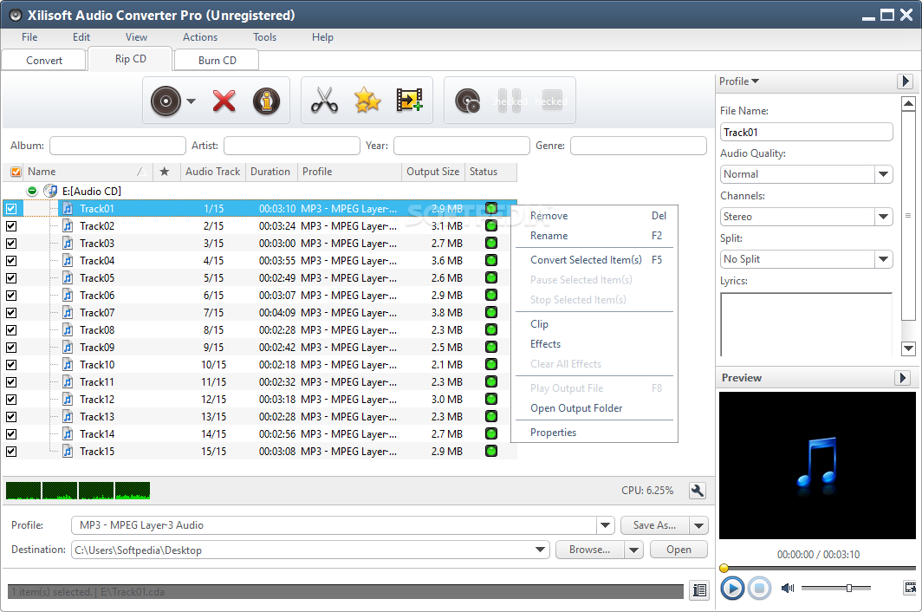Click the music file icon for Track12
The width and height of the screenshot is (922, 612).
point(68,399)
